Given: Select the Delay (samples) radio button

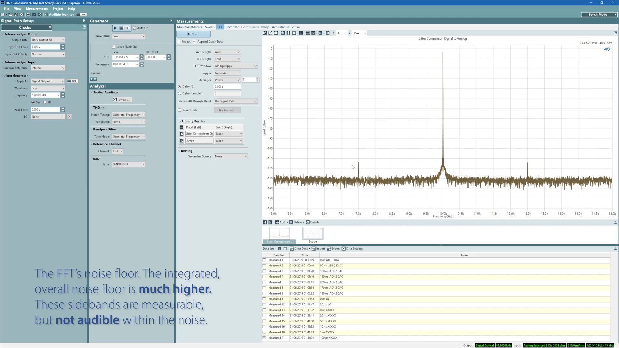Looking at the screenshot, I should tap(180, 93).
